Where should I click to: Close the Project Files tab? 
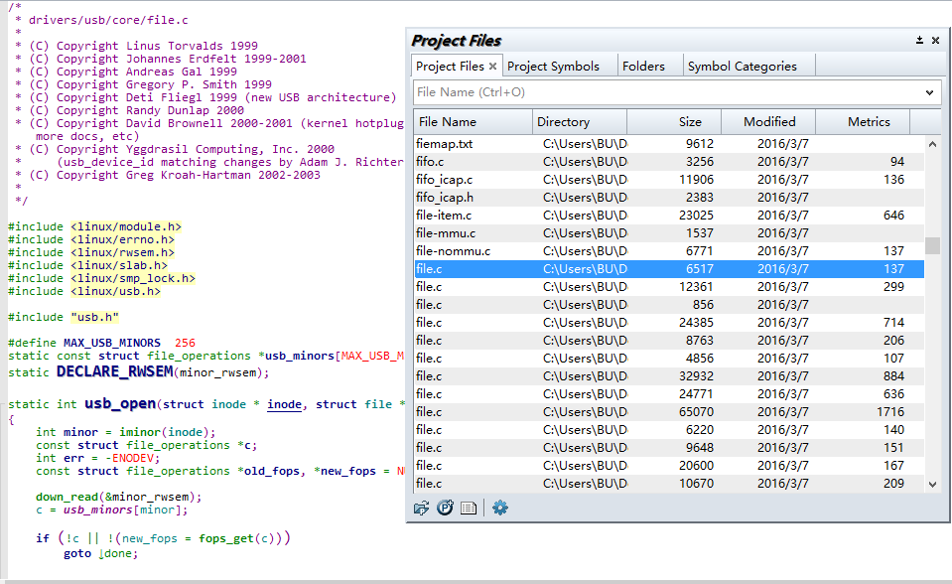493,67
